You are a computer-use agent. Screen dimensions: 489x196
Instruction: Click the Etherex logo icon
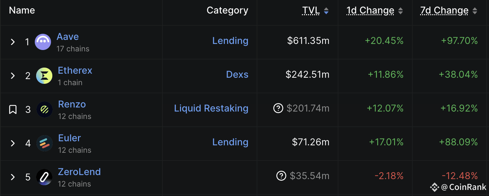click(44, 76)
